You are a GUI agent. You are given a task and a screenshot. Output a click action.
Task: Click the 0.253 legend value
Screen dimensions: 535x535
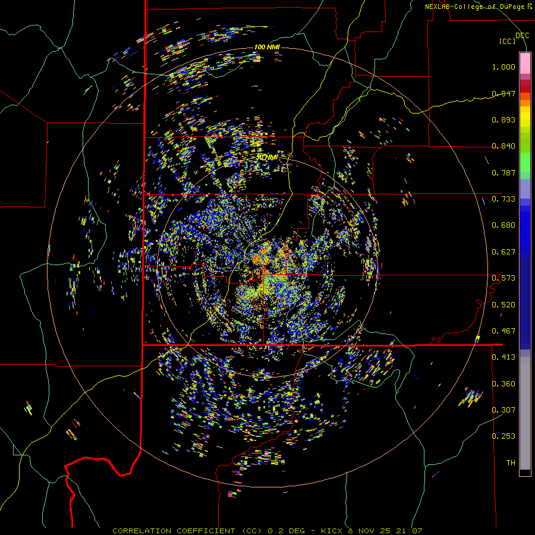[503, 436]
